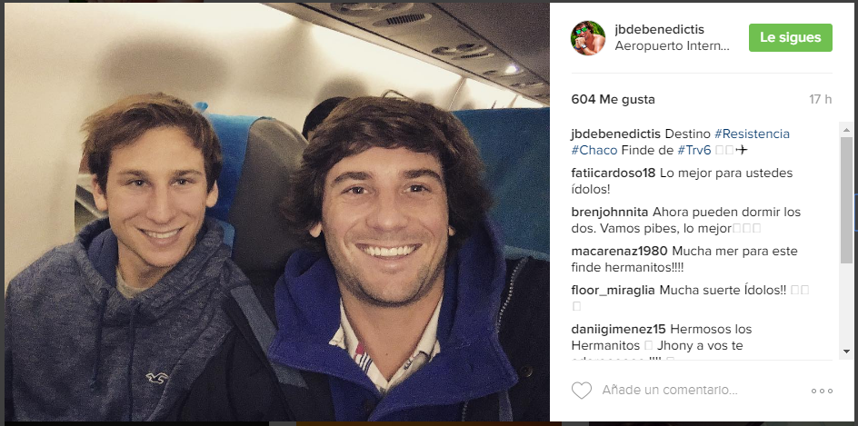Image resolution: width=858 pixels, height=426 pixels.
Task: Open the #Resistencia hashtag link
Action: 752,134
